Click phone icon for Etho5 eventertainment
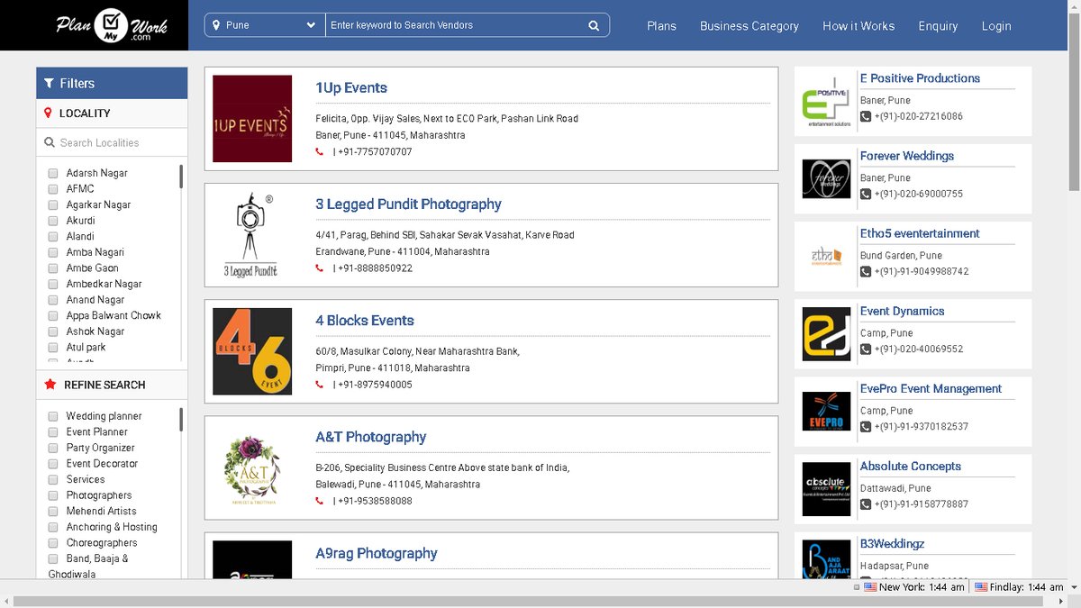Screen dimensions: 1081x608 pos(866,272)
